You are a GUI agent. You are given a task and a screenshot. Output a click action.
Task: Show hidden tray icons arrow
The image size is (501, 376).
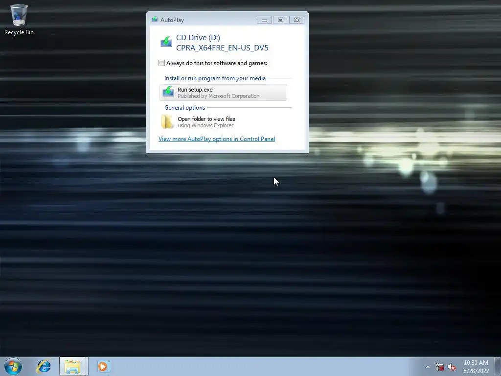pos(428,367)
